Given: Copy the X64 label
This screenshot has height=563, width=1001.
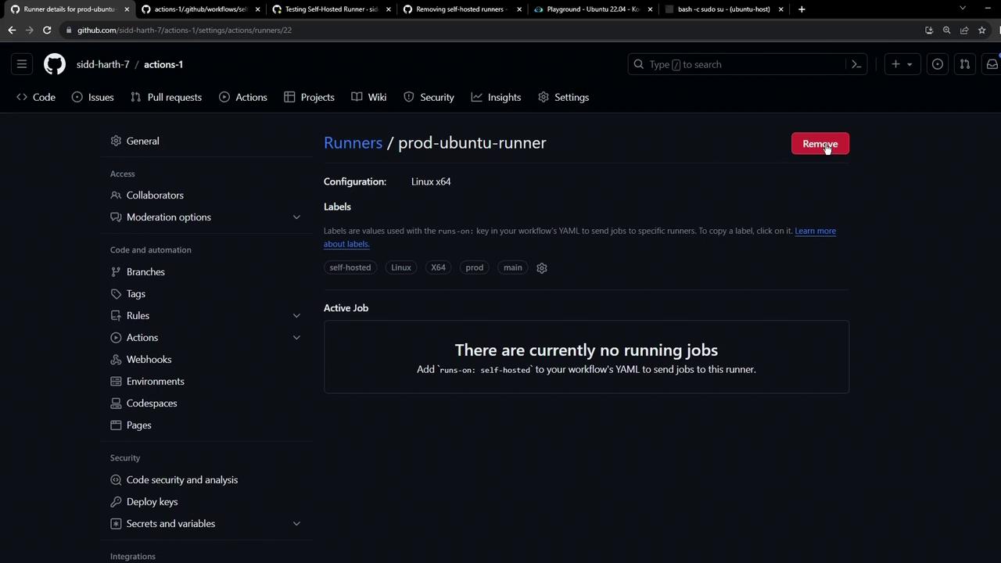Looking at the screenshot, I should click(438, 267).
